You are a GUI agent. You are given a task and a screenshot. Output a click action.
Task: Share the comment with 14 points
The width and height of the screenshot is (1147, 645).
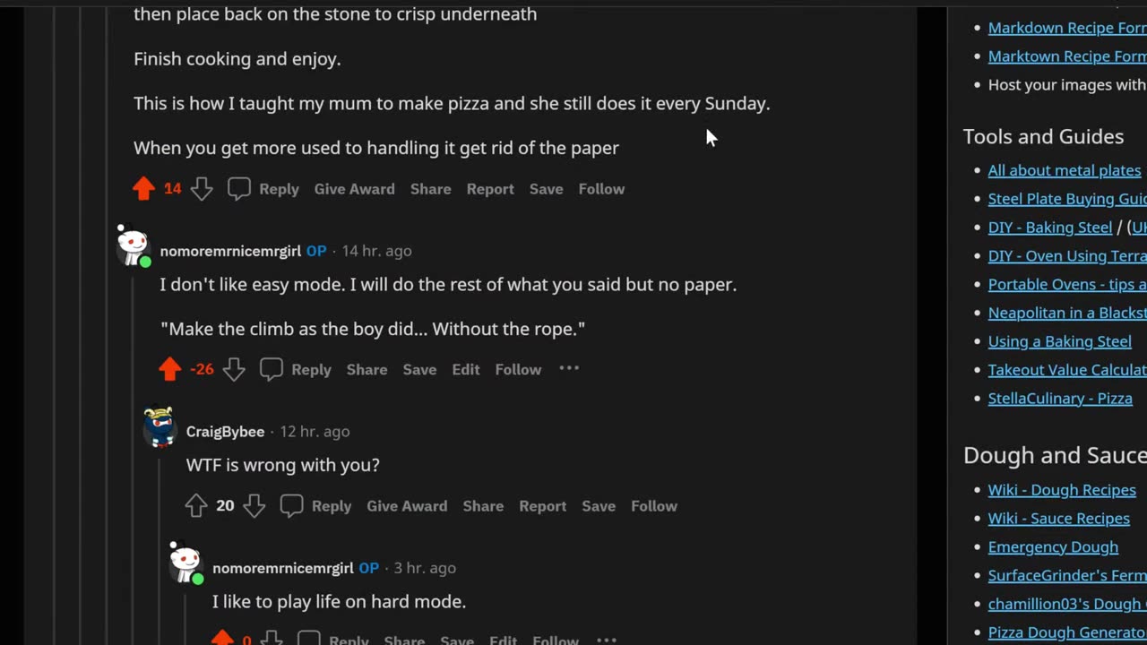tap(431, 189)
